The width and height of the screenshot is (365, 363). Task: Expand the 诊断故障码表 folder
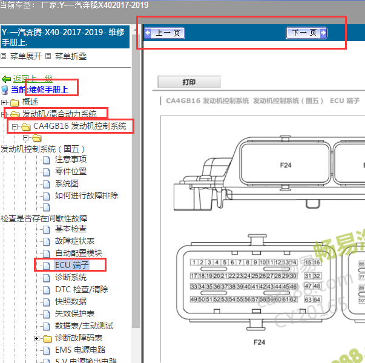[36, 338]
